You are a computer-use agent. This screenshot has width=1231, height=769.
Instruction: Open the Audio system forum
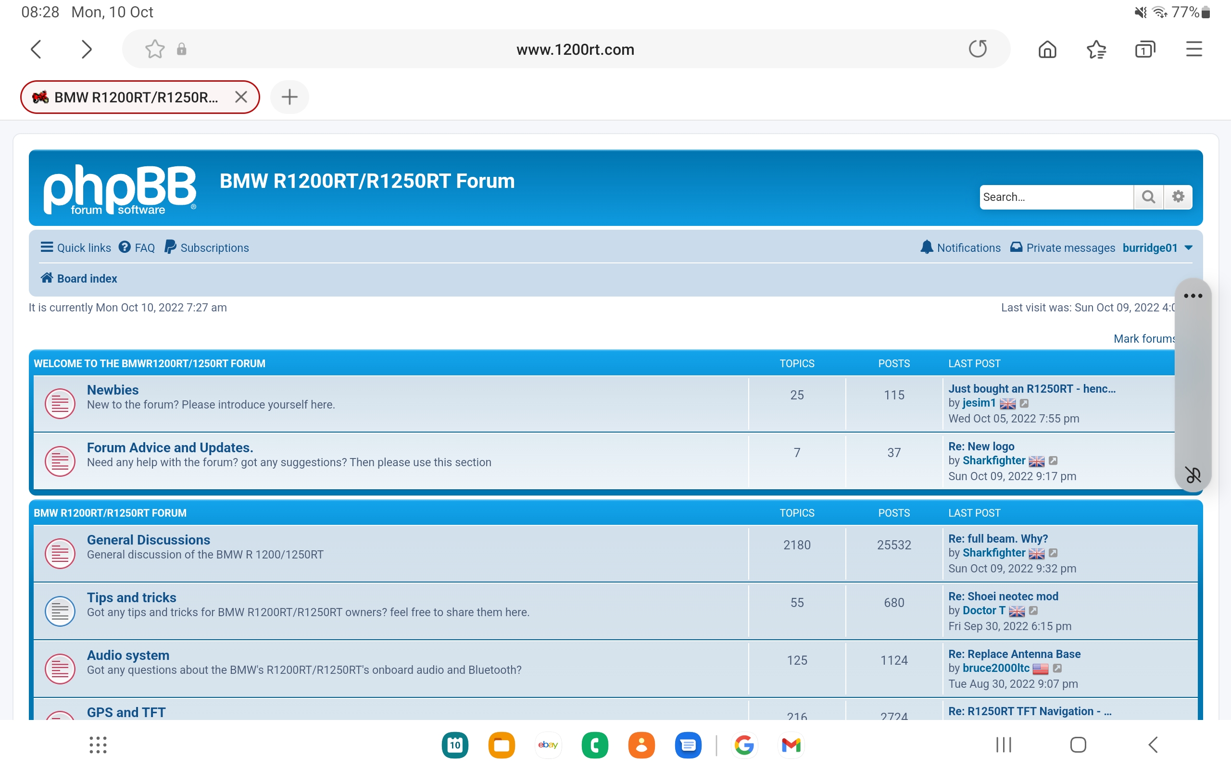[x=128, y=655]
